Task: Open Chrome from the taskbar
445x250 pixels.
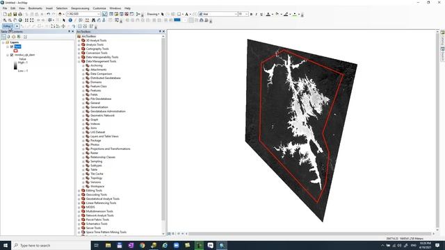Action: [x=142, y=245]
